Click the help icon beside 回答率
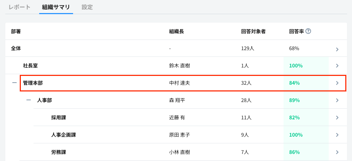Image resolution: width=352 pixels, height=161 pixels. [308, 31]
